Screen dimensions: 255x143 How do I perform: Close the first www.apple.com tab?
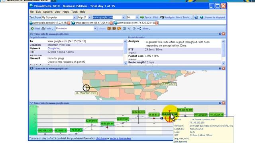point(69,23)
